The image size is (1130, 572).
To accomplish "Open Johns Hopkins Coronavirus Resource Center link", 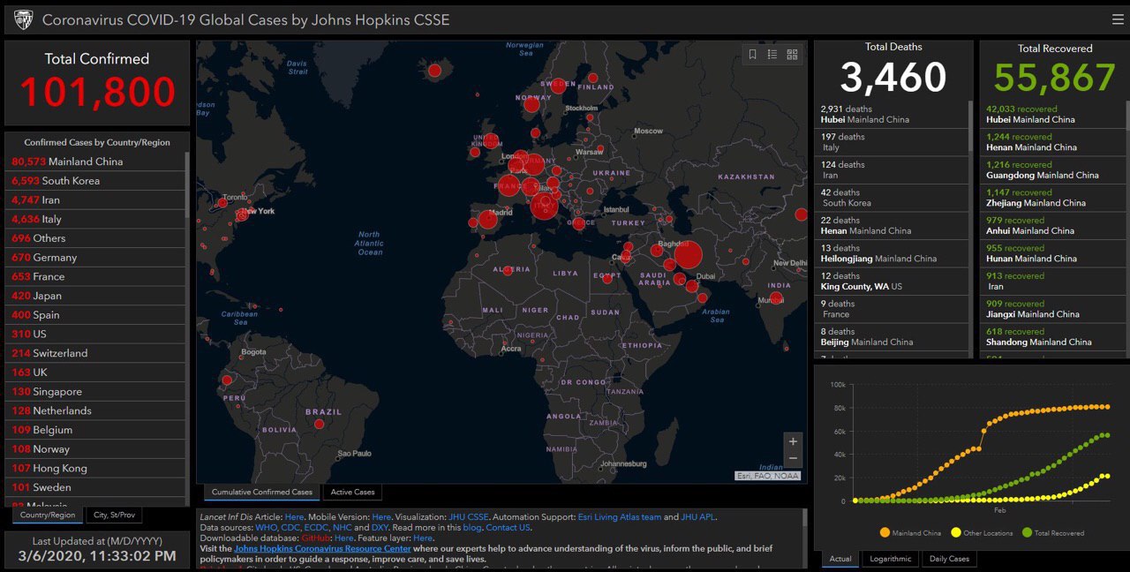I will pos(322,549).
